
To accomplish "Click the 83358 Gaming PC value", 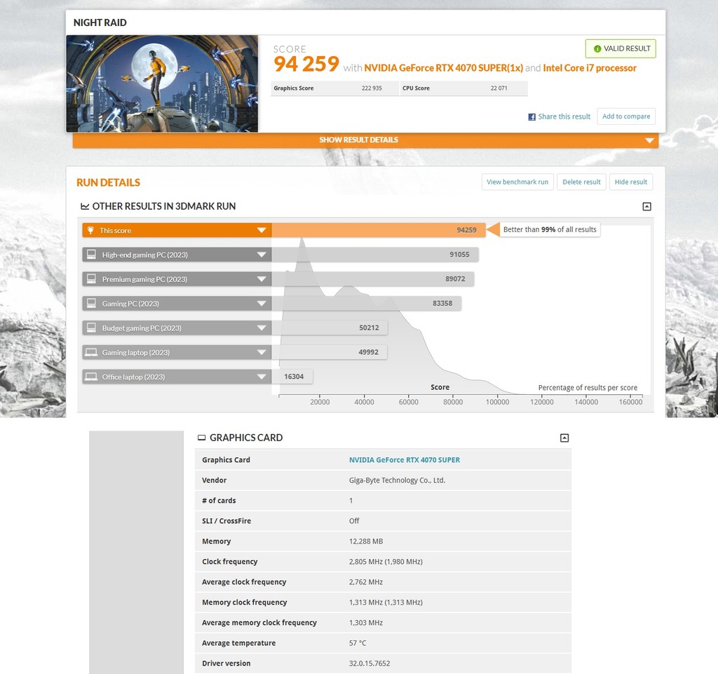I will tap(442, 303).
